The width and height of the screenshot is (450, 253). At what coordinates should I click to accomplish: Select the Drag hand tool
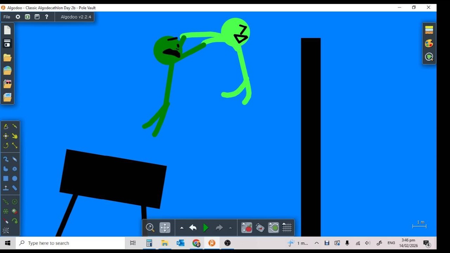coord(15,136)
